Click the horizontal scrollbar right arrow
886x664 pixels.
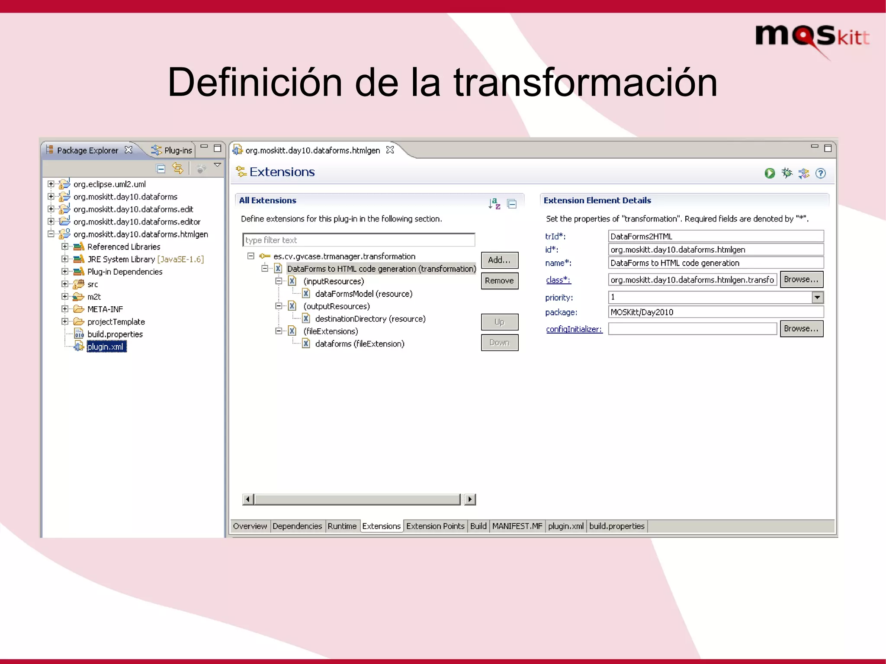[x=470, y=499]
